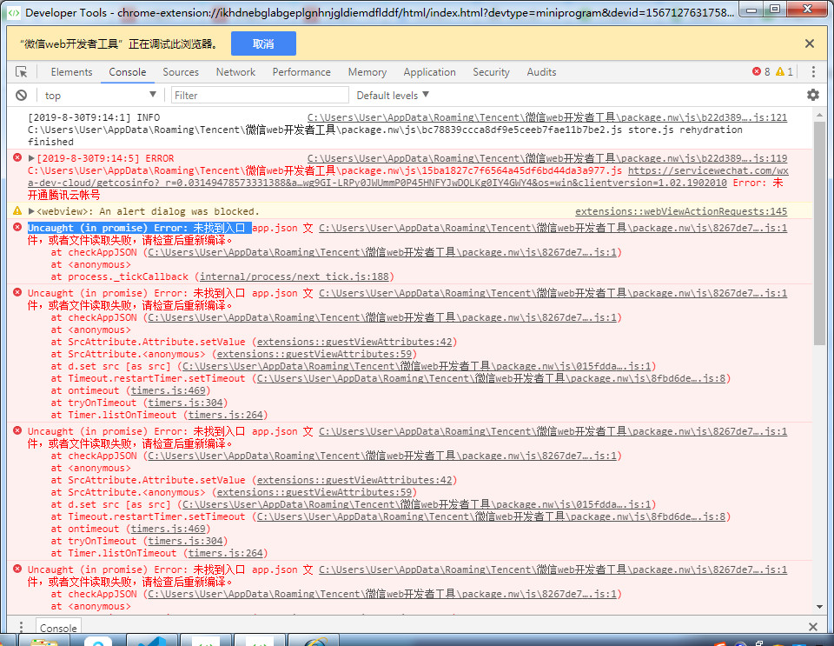Click the console vertical scrollbar thumb
The width and height of the screenshot is (834, 646).
tap(819, 232)
